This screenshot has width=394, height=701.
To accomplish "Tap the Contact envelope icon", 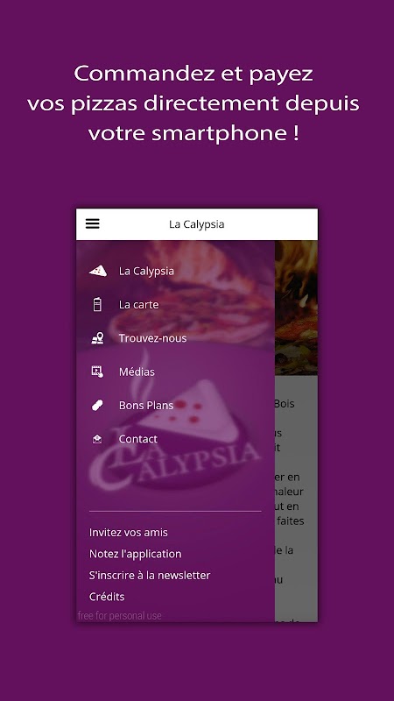I will click(x=97, y=439).
